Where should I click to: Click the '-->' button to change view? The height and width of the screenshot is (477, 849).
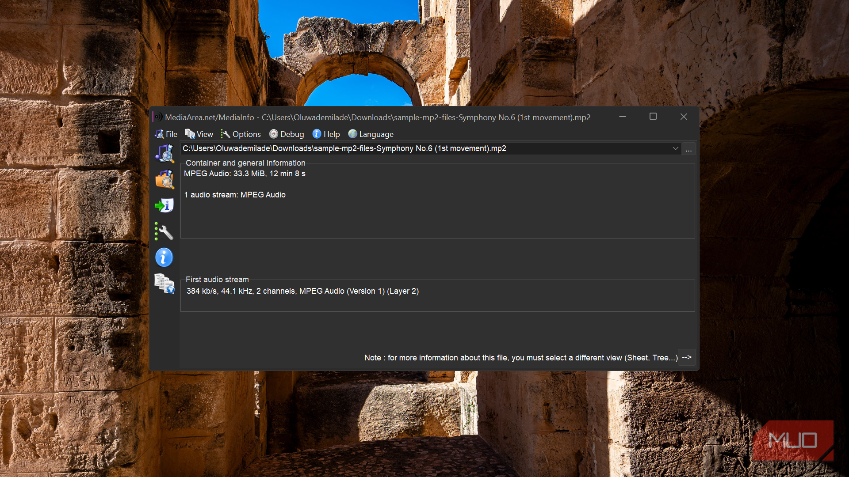pyautogui.click(x=687, y=357)
